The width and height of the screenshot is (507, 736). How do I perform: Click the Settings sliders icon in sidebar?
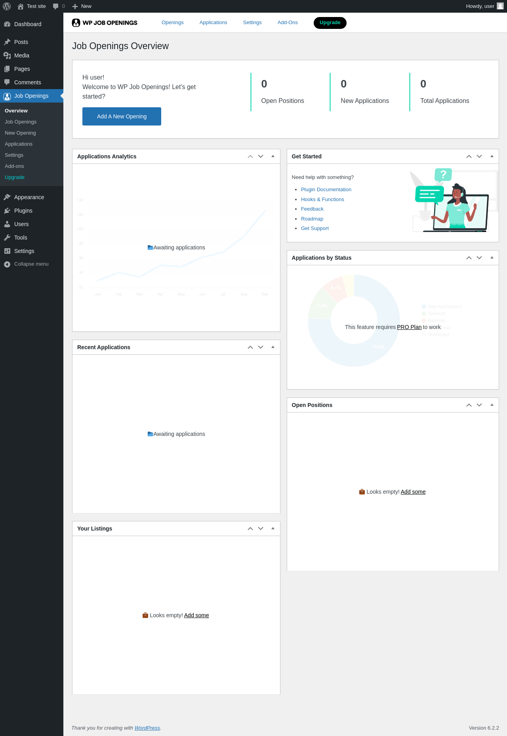click(x=7, y=251)
